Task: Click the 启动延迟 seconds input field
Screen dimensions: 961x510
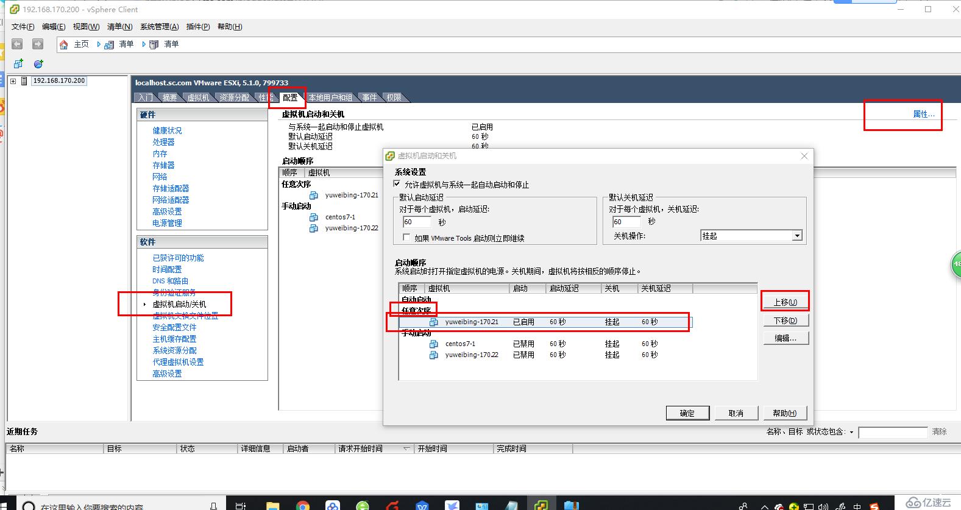Action: click(x=417, y=222)
